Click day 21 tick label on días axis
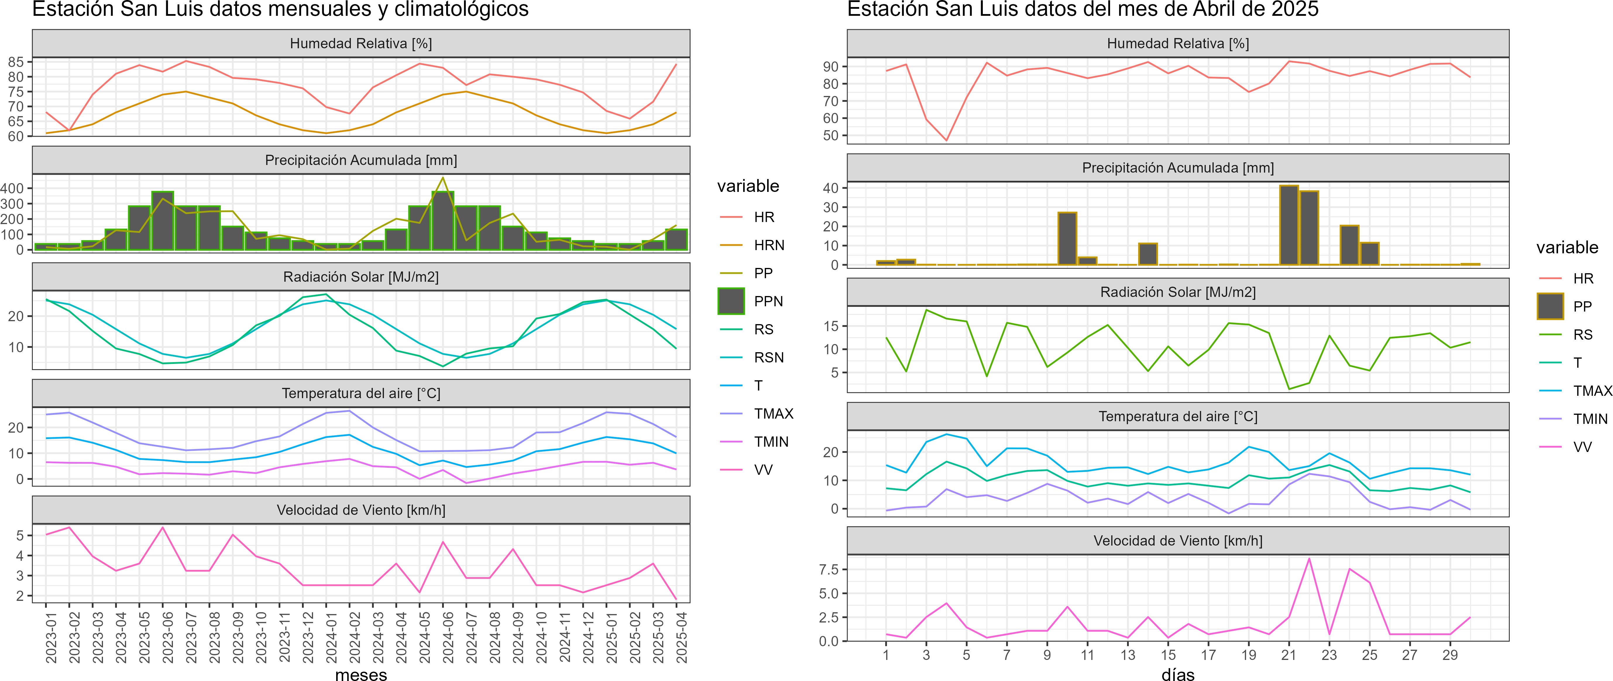 (x=1289, y=655)
